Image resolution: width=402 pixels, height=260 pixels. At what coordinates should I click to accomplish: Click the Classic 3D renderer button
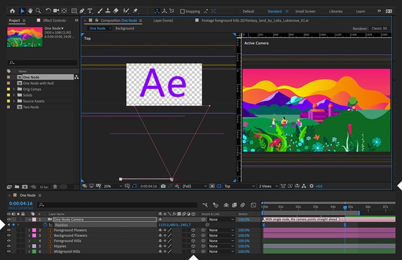(379, 29)
